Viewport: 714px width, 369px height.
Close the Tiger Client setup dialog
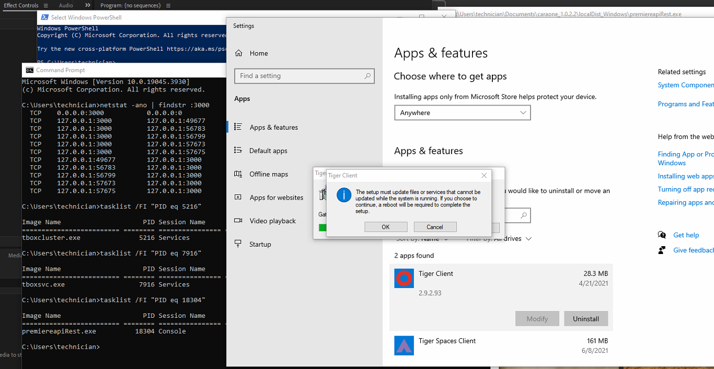(484, 176)
